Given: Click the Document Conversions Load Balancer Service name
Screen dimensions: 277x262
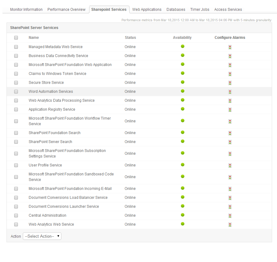Looking at the screenshot, I should click(68, 198).
